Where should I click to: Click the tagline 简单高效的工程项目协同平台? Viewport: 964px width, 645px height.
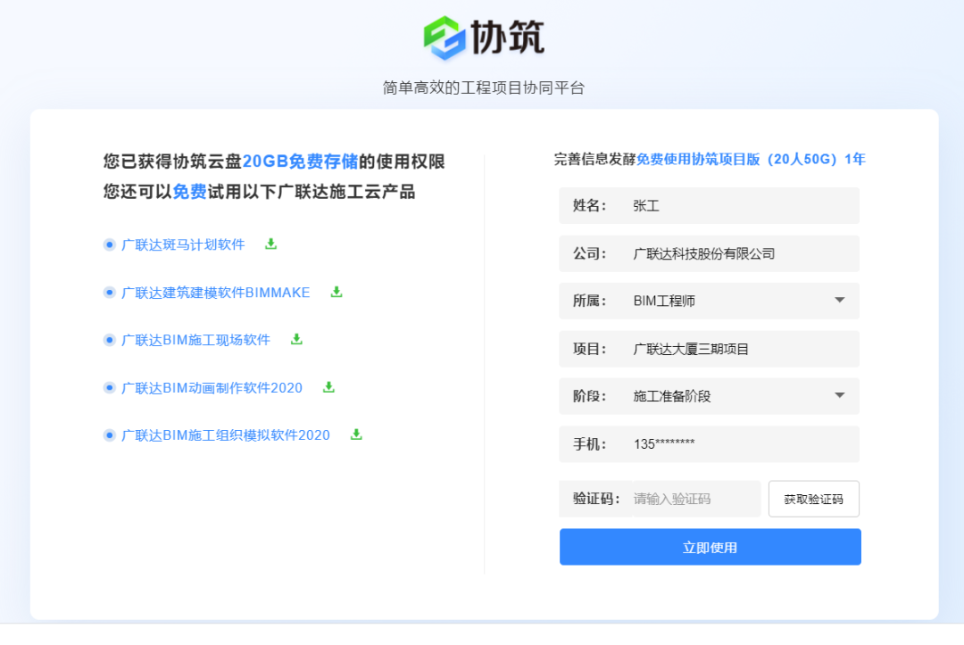(x=483, y=87)
